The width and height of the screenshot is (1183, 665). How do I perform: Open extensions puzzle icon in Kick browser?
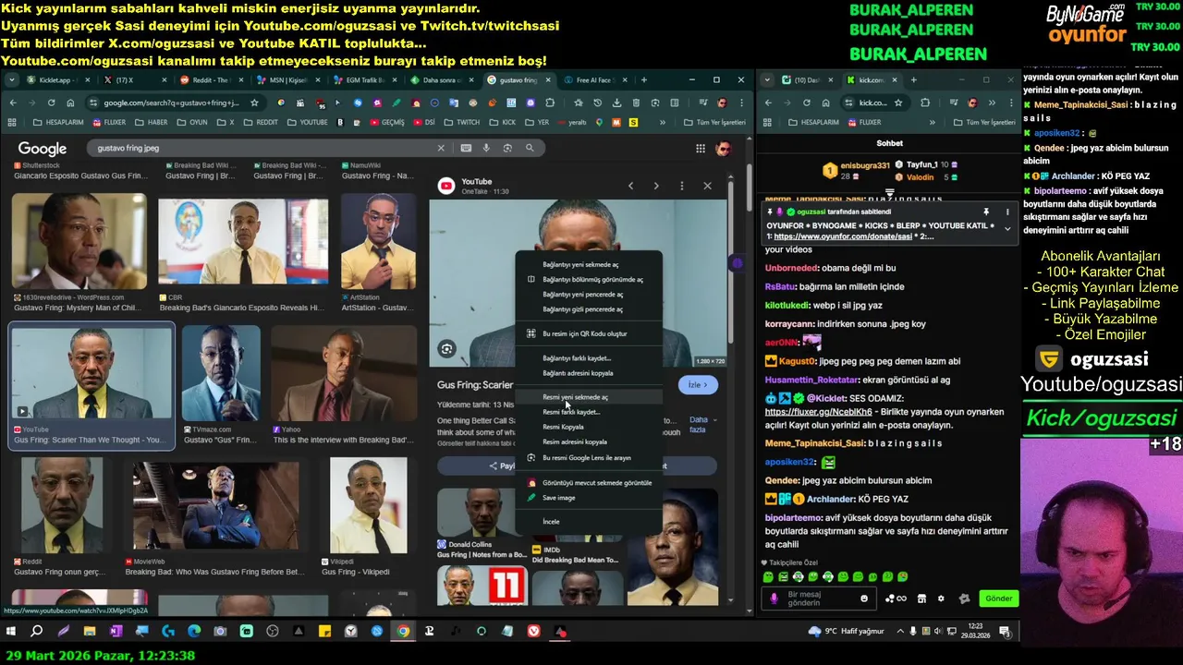tap(925, 103)
